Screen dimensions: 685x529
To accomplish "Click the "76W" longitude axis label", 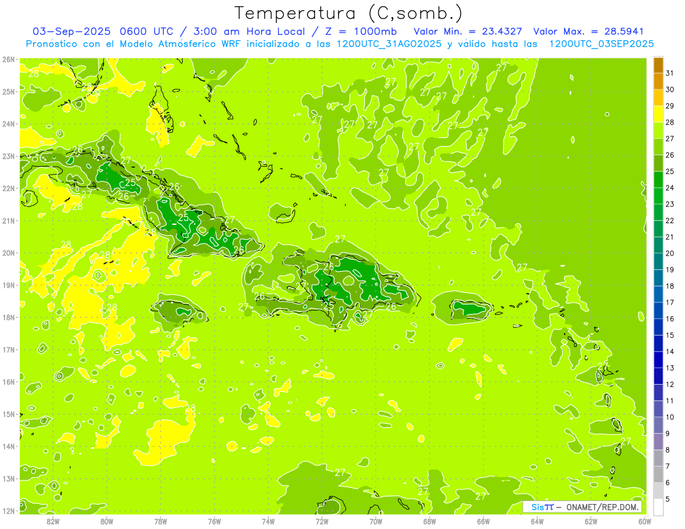I will (215, 521).
